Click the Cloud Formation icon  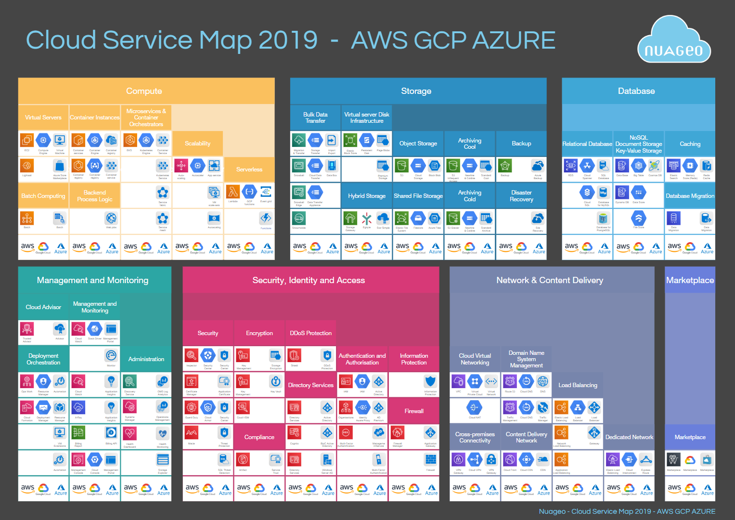coord(27,408)
